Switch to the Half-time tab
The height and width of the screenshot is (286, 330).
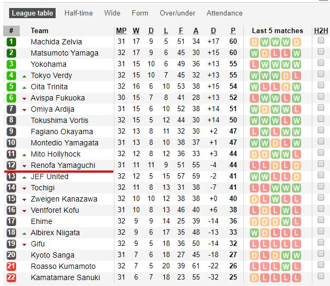pyautogui.click(x=79, y=13)
